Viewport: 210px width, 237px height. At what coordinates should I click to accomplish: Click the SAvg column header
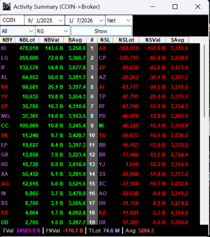(x=177, y=40)
